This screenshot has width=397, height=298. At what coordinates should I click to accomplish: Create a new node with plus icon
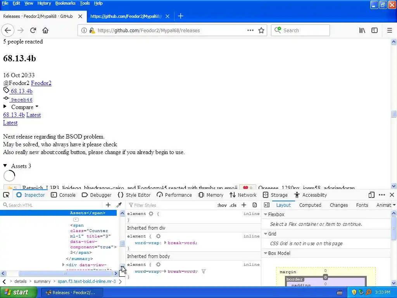[x=108, y=205]
